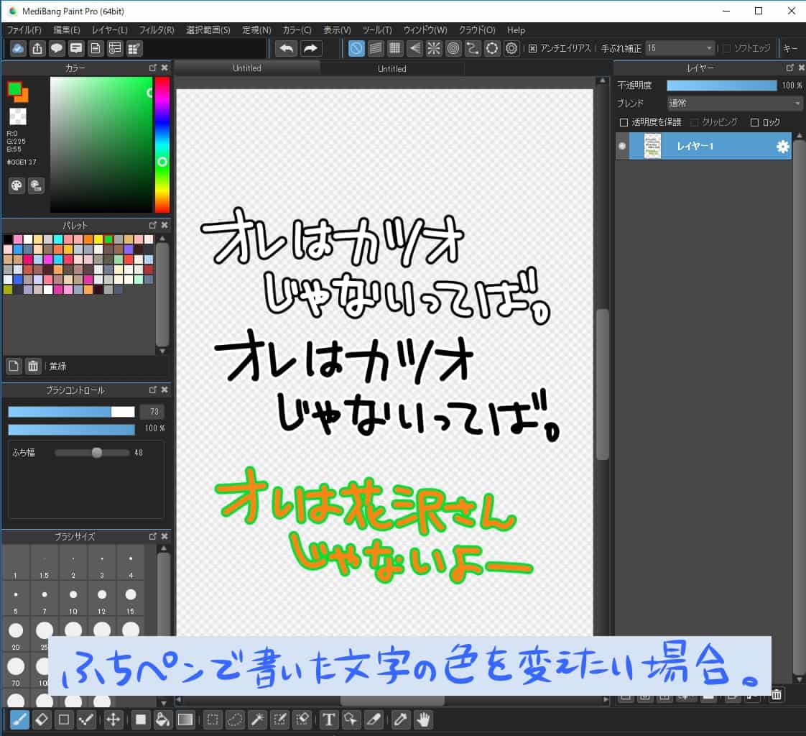Screen dimensions: 806x736
Task: Select the rectangular selection tool
Action: pyautogui.click(x=213, y=719)
